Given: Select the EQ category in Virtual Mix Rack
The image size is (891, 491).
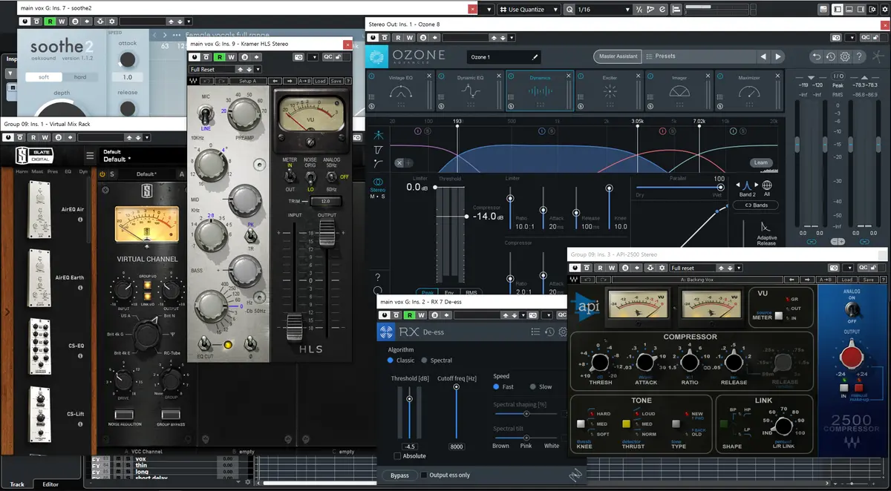Looking at the screenshot, I should [69, 172].
